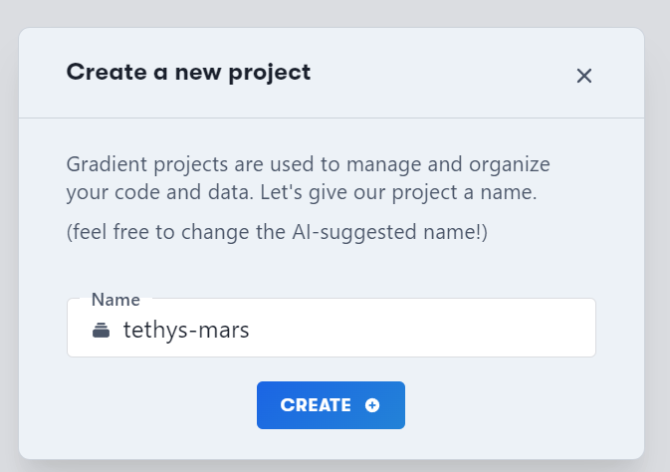Focus the Name input field
The image size is (670, 472).
(x=332, y=328)
